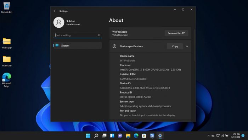Open taskbar Search
Image resolution: width=248 pixels, height=140 pixels.
[96, 136]
